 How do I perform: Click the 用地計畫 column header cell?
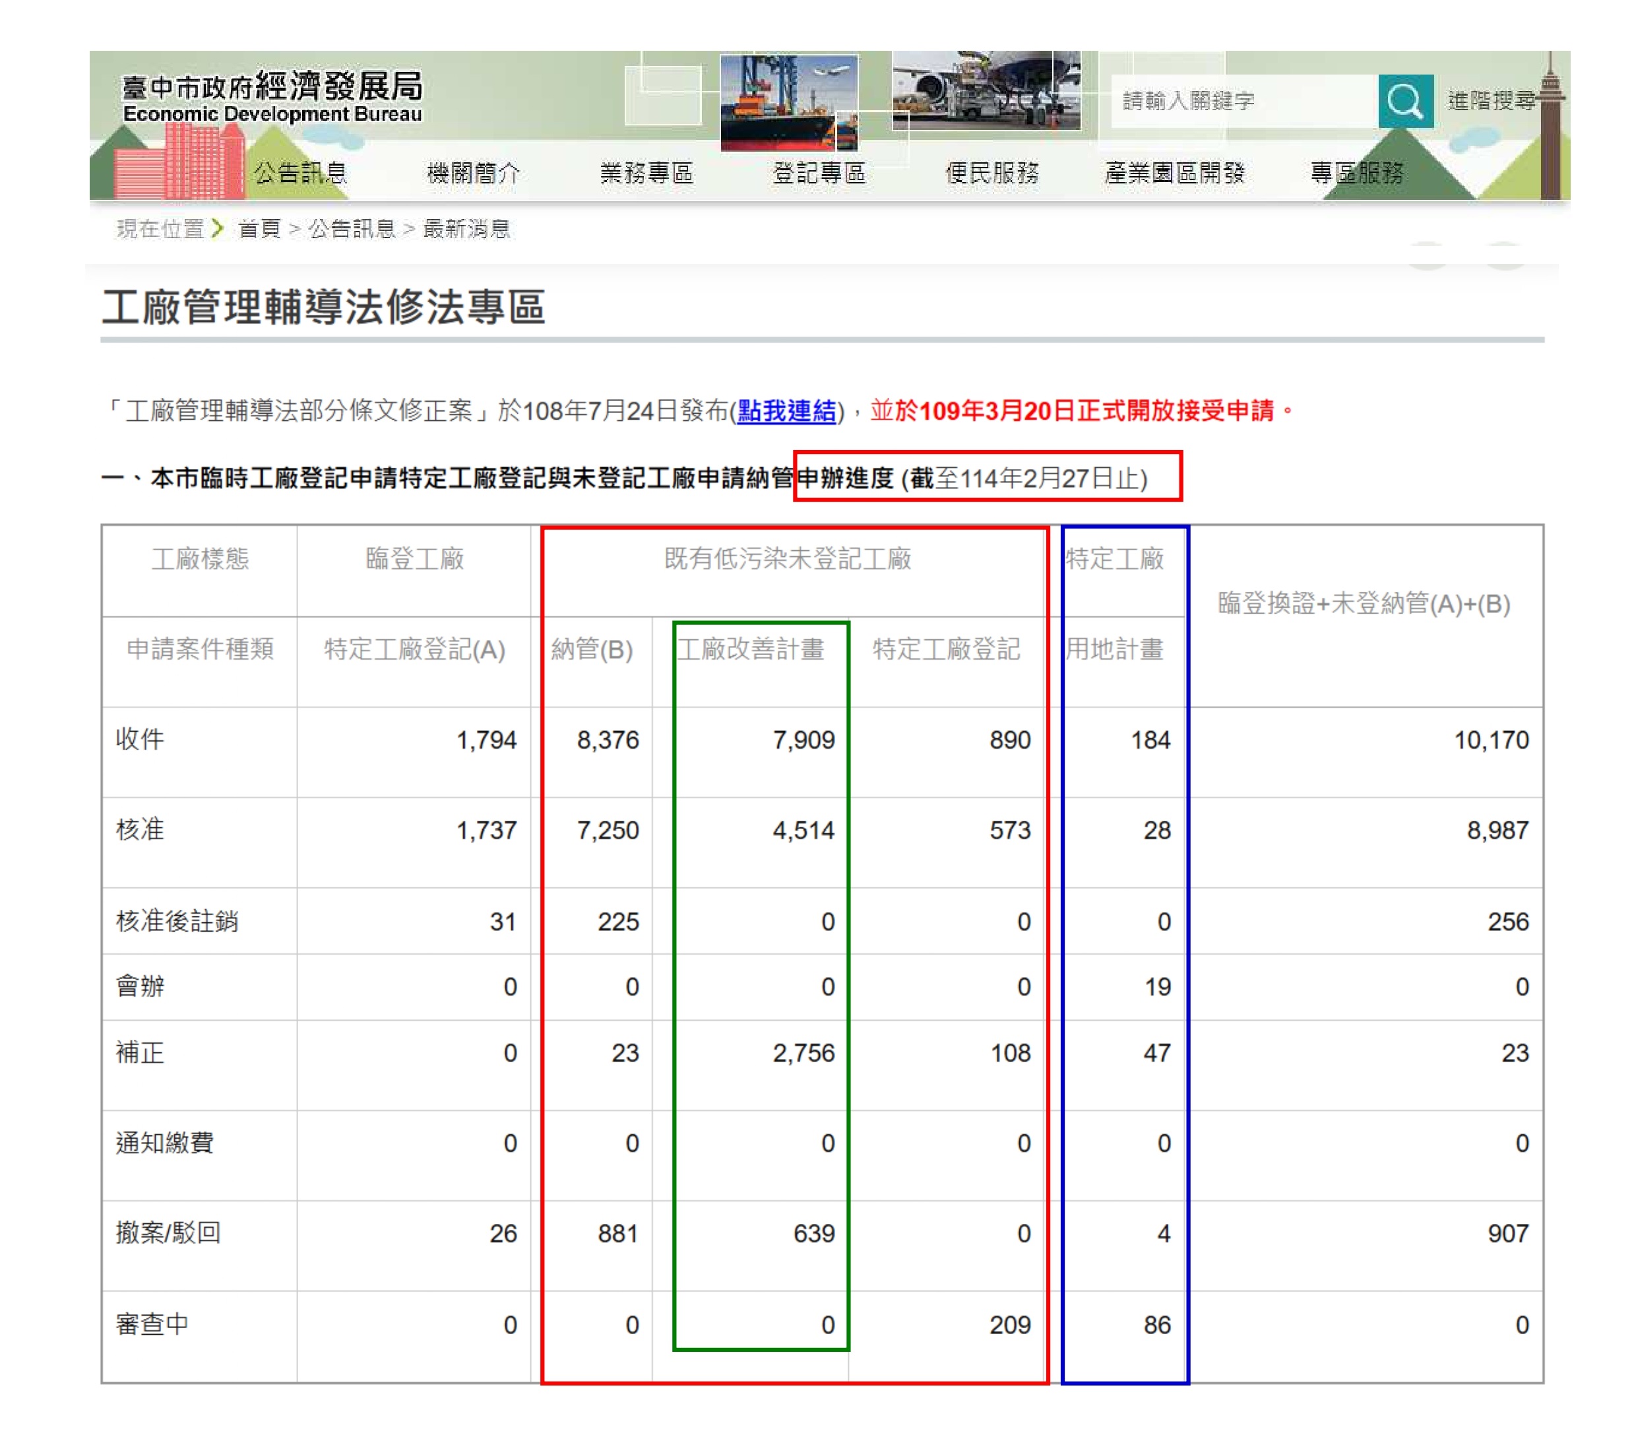[1114, 649]
